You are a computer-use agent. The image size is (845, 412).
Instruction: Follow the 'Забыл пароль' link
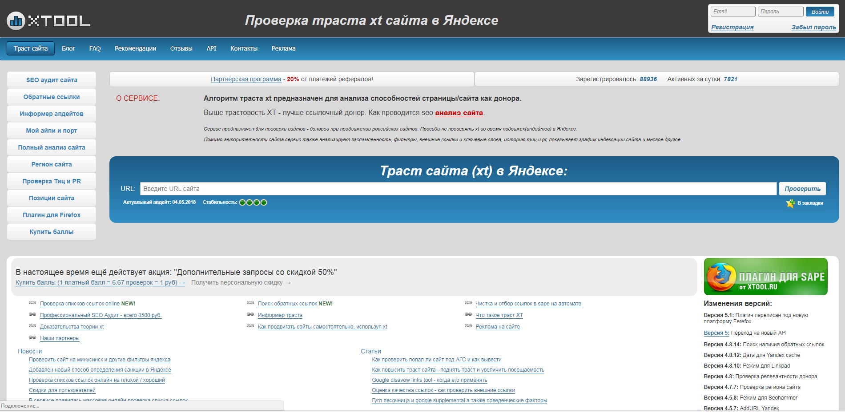pos(813,27)
